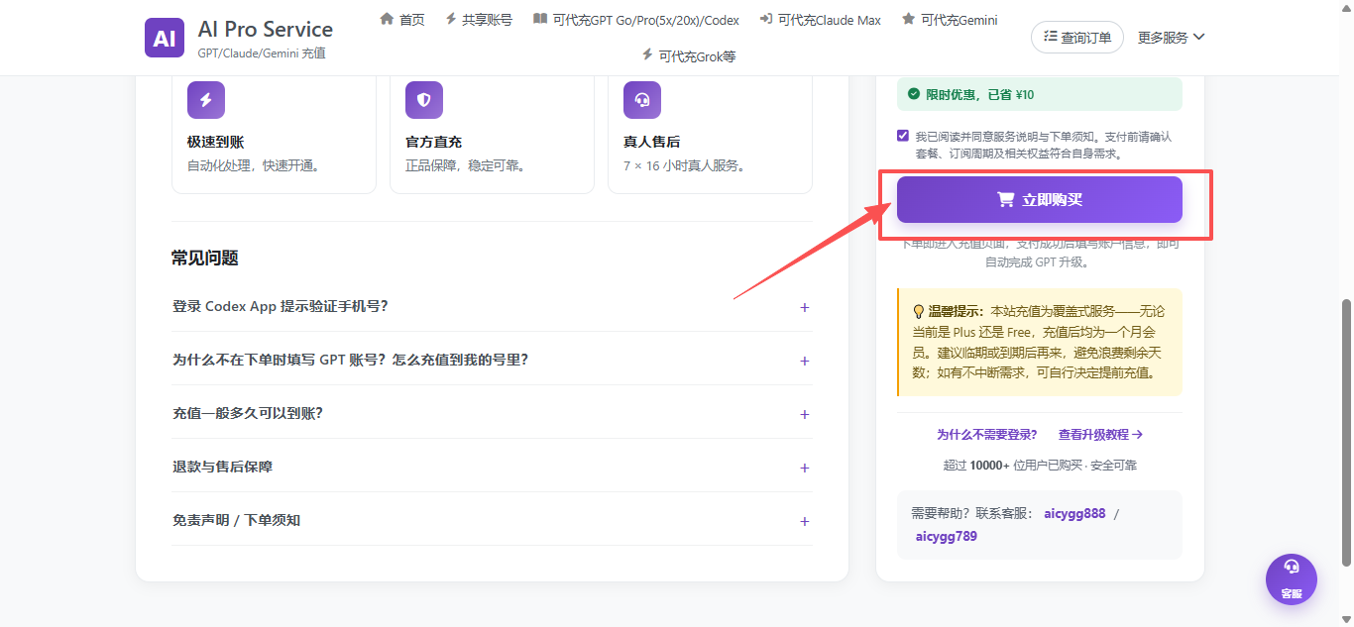Screen dimensions: 1354x627
Task: Expand the 登录 Codex App 提示验证手机号 question
Action: (x=492, y=306)
